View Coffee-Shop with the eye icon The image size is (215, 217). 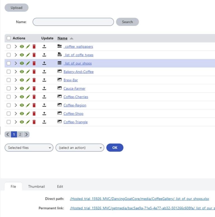(22, 114)
